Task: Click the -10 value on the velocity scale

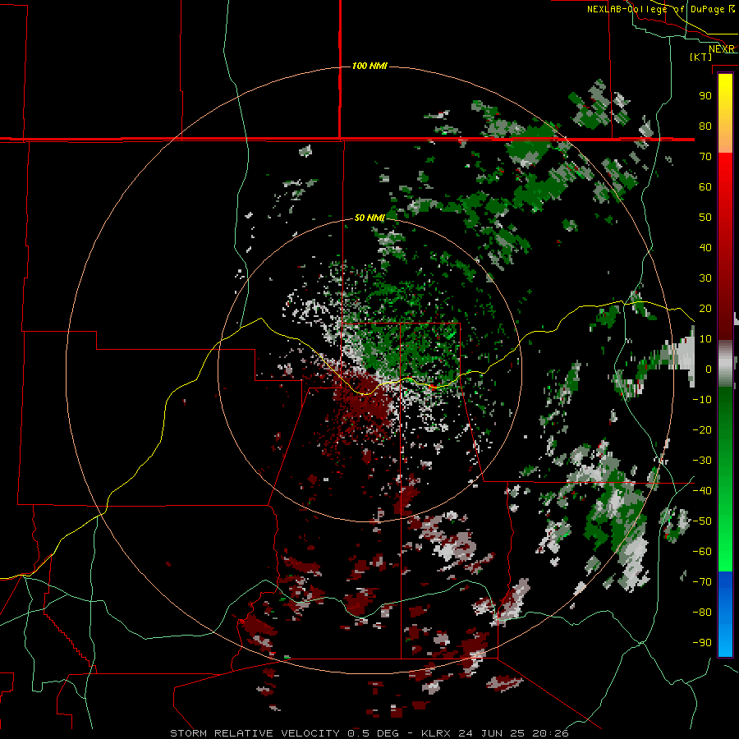Action: 702,400
